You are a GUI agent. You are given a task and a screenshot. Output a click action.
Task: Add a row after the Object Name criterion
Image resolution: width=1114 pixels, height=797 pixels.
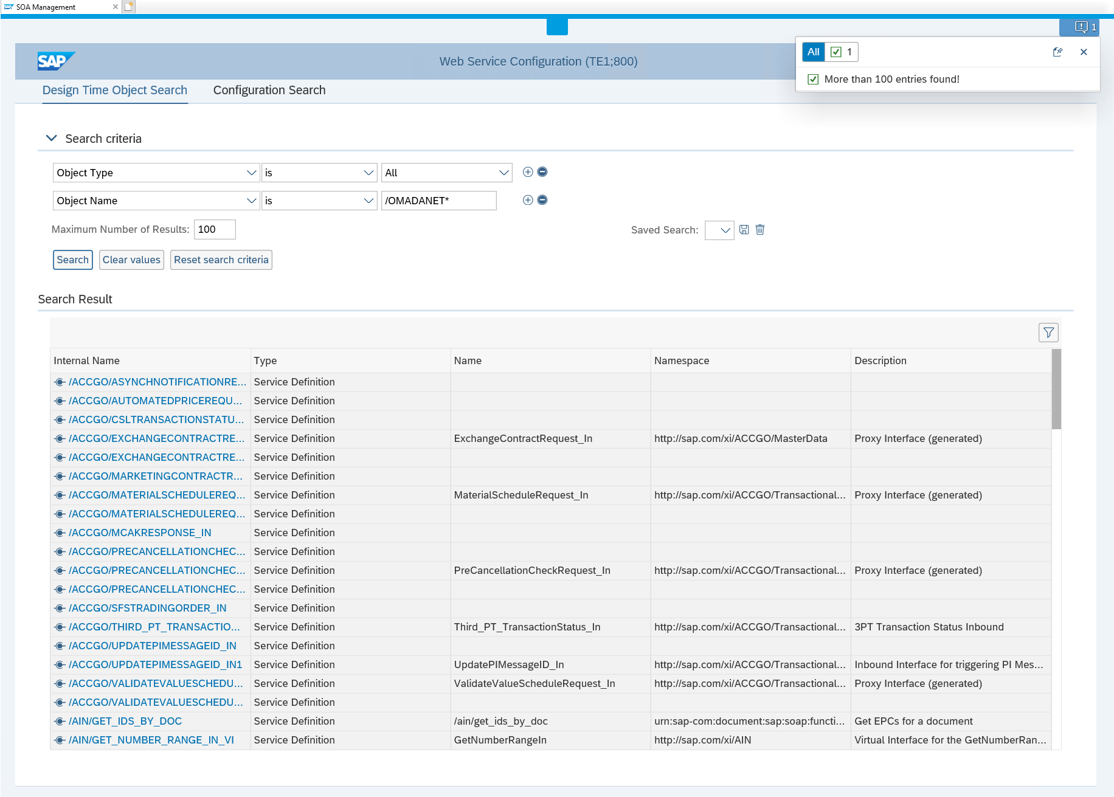[x=528, y=200]
